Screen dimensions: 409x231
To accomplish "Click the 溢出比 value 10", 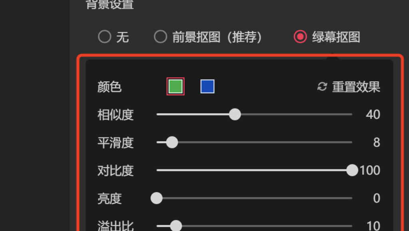I will point(373,226).
